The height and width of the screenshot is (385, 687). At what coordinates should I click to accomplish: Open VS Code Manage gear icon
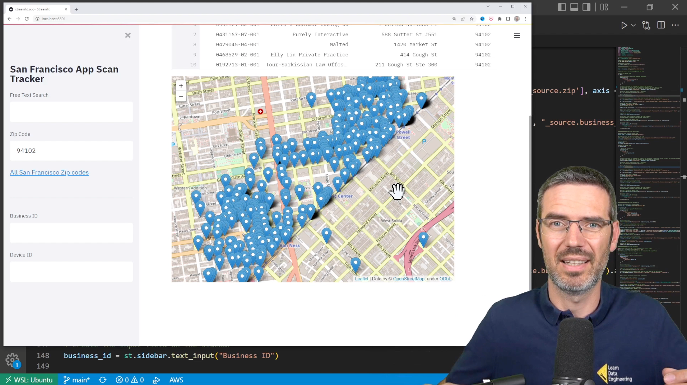point(13,360)
